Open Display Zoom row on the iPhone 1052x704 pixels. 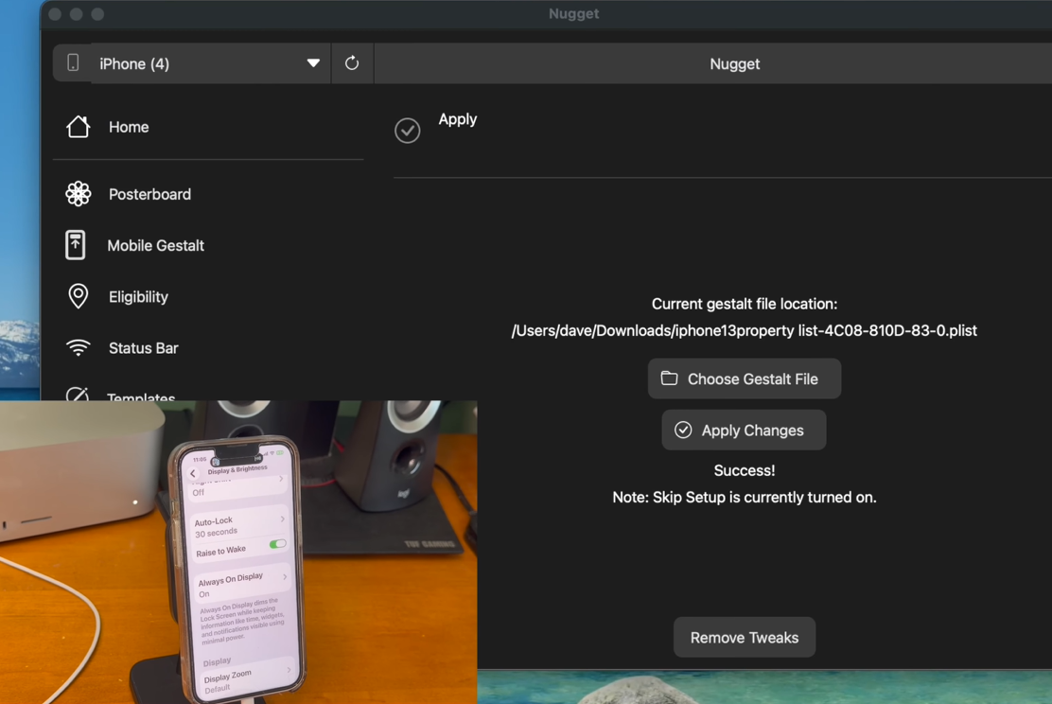[248, 679]
